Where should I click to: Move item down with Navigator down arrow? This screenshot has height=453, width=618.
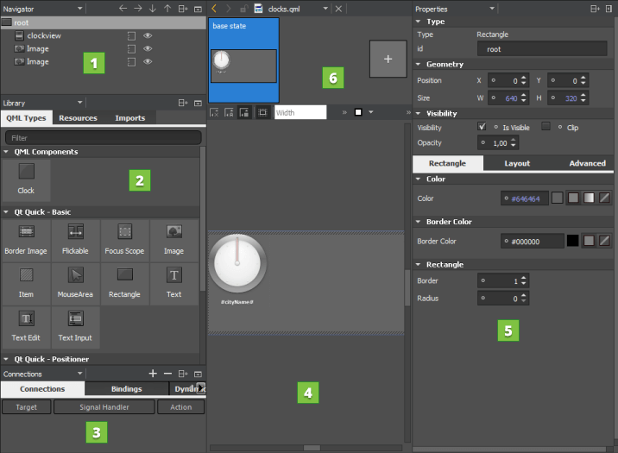[x=153, y=9]
